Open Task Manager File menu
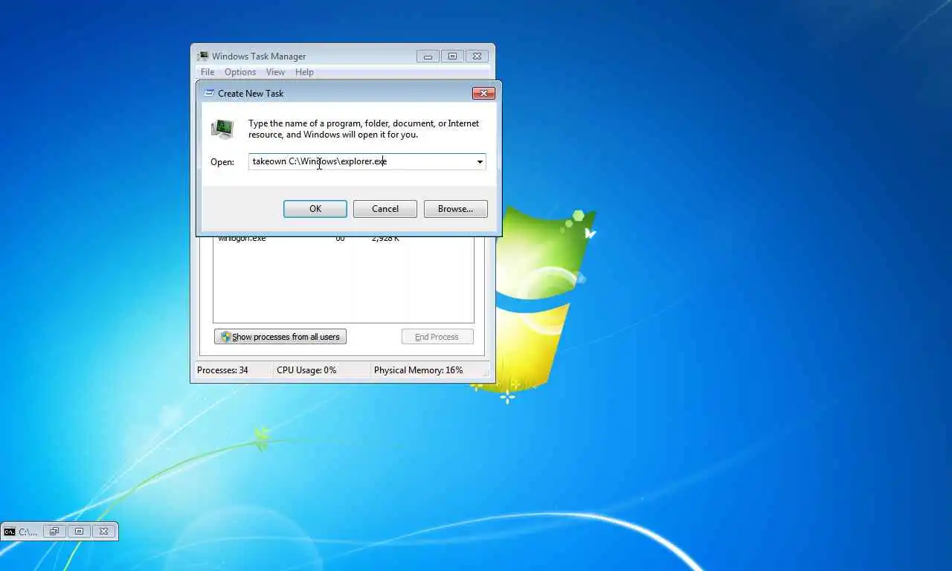 coord(208,72)
